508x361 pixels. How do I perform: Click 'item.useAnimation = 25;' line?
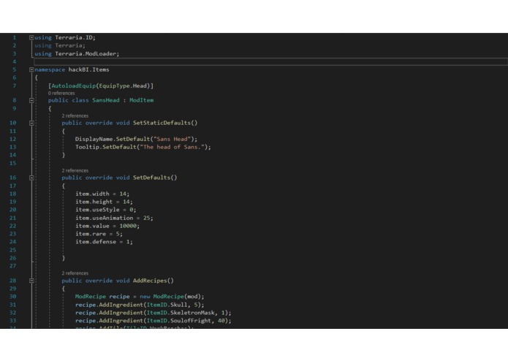point(114,218)
